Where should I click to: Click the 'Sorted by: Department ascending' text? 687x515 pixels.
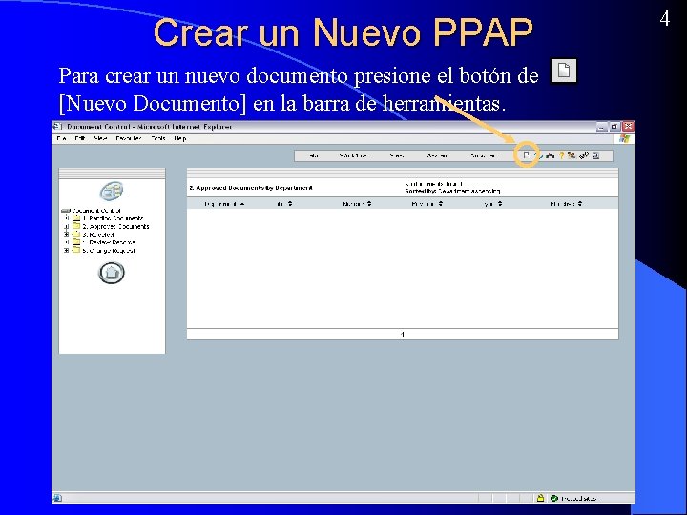[452, 191]
